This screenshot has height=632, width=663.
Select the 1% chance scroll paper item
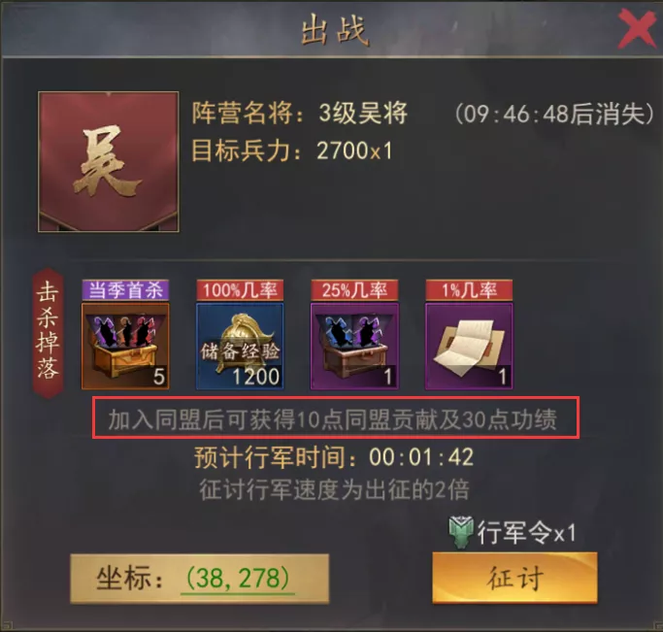point(469,346)
